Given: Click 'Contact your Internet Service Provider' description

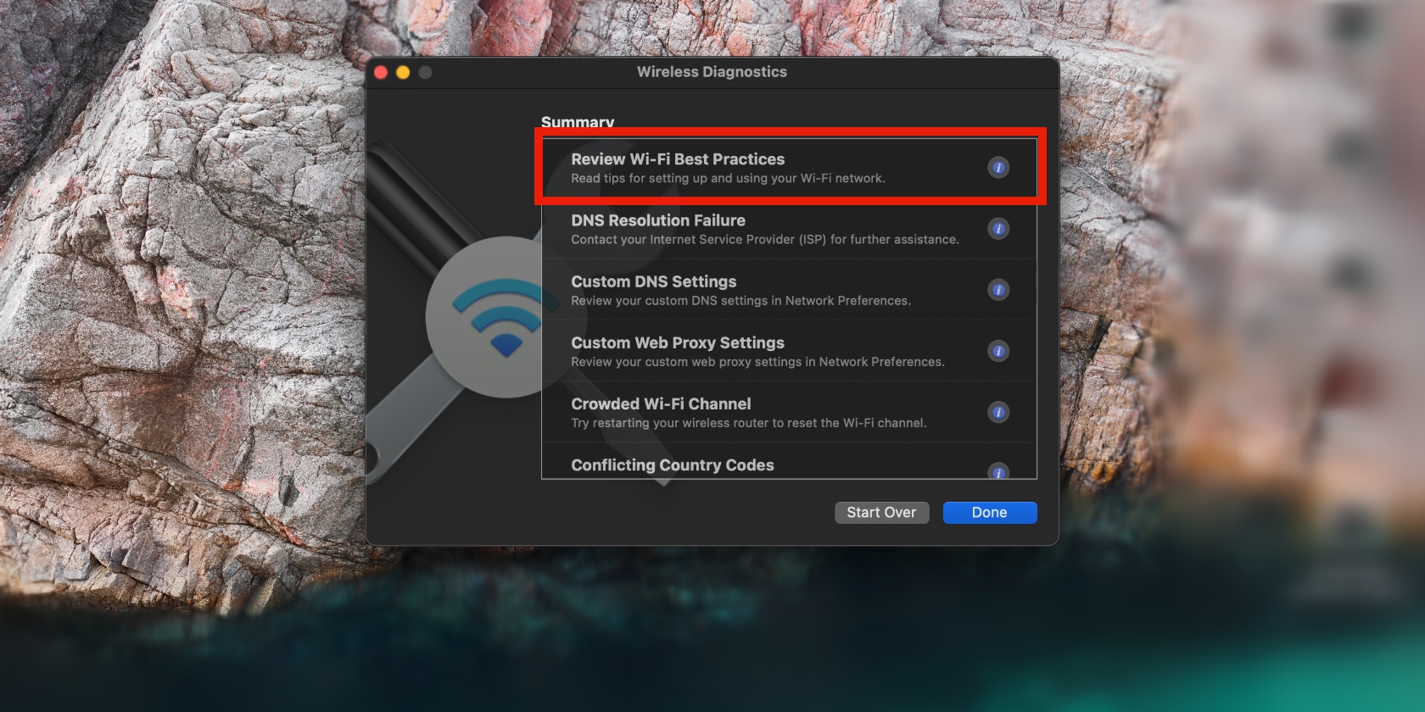Looking at the screenshot, I should (765, 240).
